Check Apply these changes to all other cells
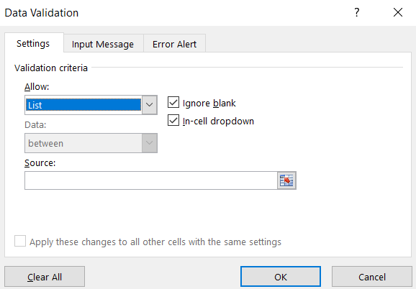 pos(20,241)
